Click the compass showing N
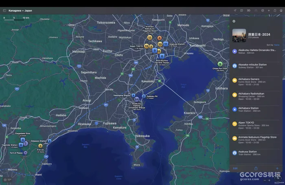 pos(278,178)
